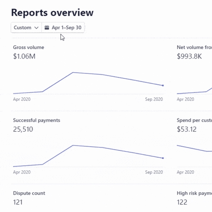Open the Net volume report title
This screenshot has width=212, height=212.
(x=194, y=47)
